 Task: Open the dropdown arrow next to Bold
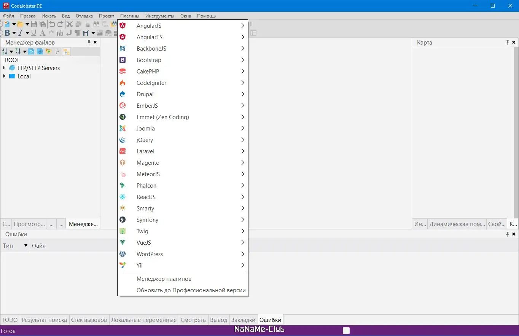(x=14, y=33)
